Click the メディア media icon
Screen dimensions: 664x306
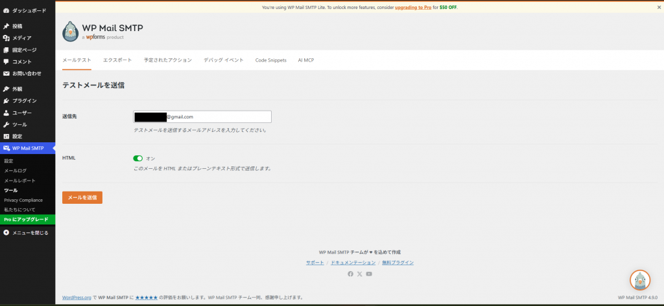pos(6,38)
